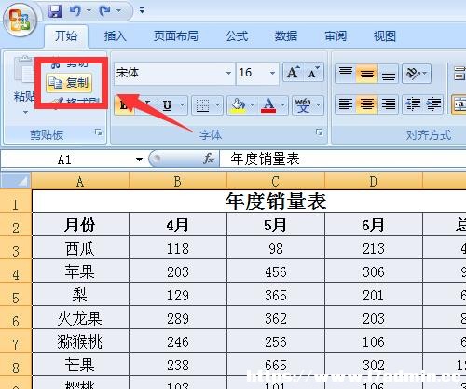
Task: Toggle middle vertical alignment
Action: (367, 75)
